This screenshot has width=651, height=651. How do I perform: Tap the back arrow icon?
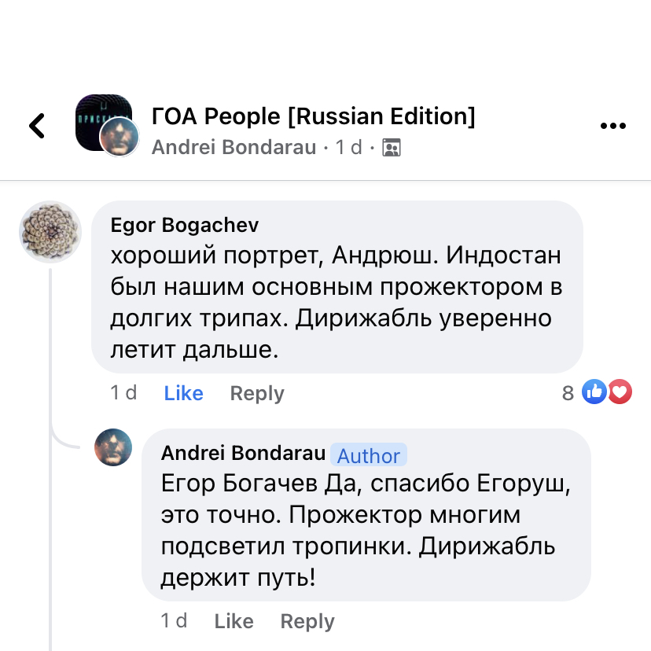[x=37, y=126]
